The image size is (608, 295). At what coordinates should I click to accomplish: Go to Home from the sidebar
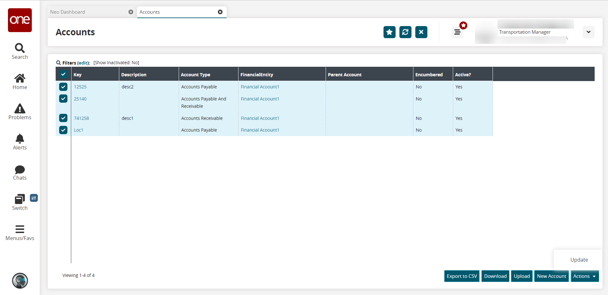[x=20, y=79]
